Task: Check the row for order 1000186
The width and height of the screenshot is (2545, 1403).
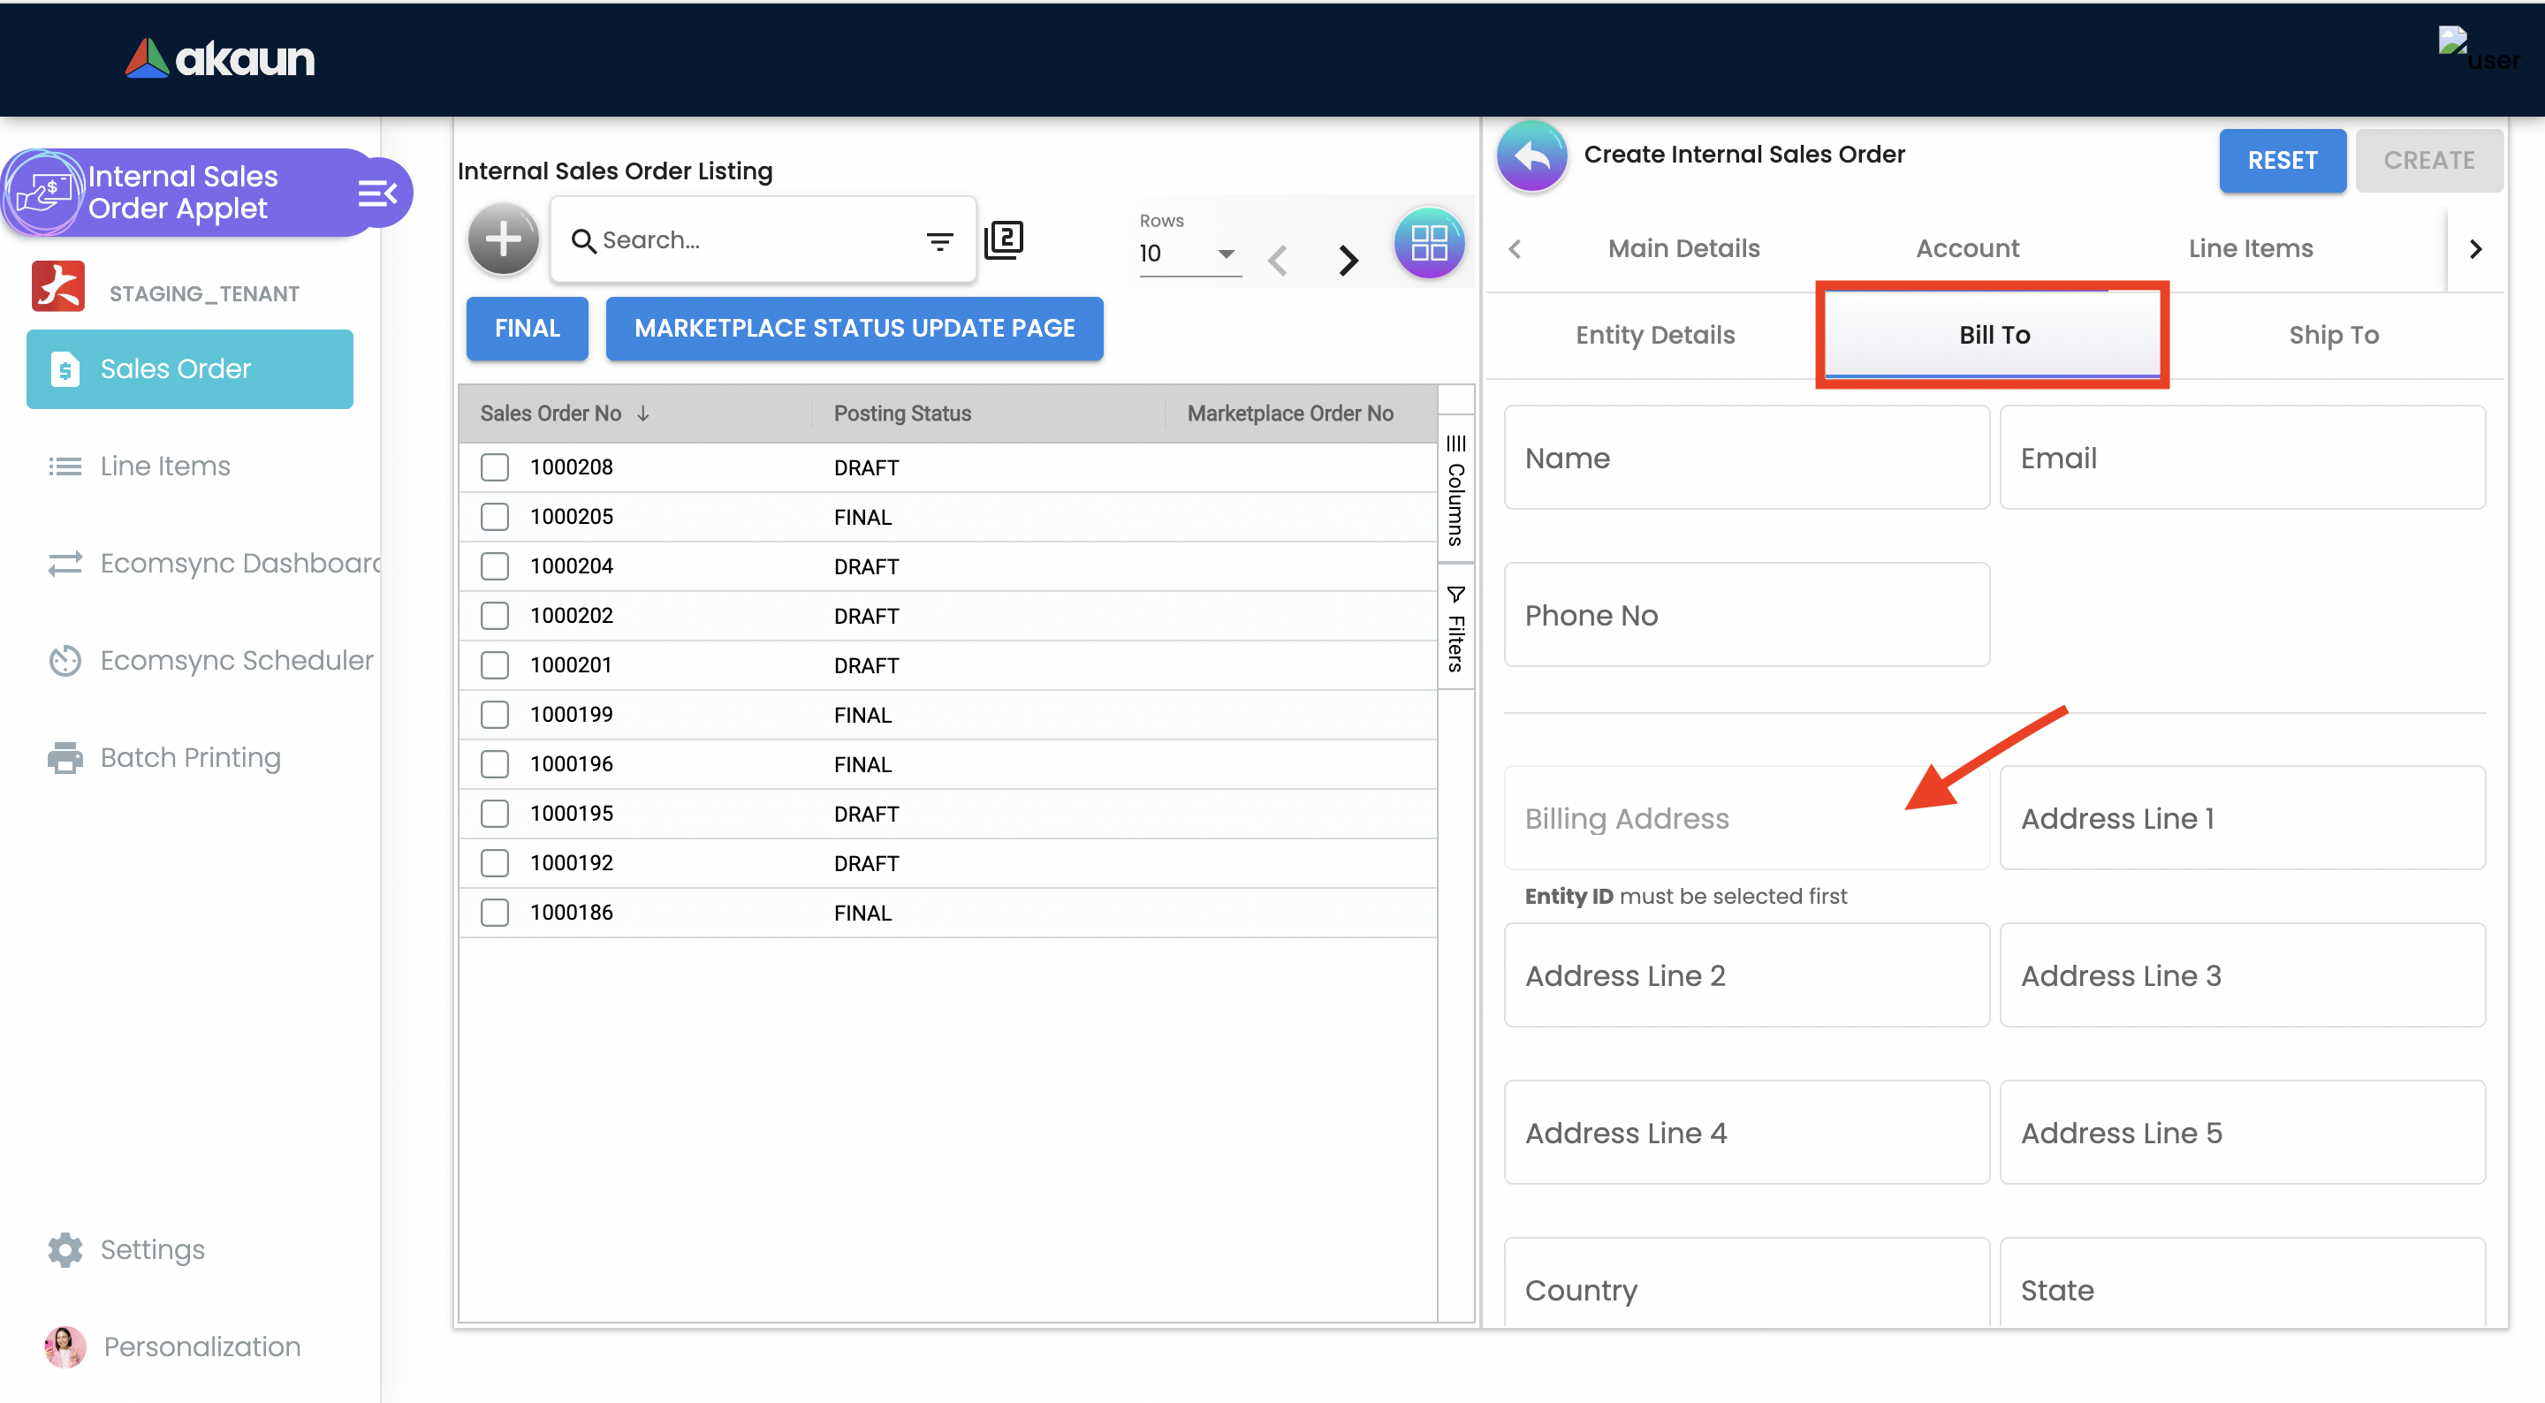Action: 494,912
